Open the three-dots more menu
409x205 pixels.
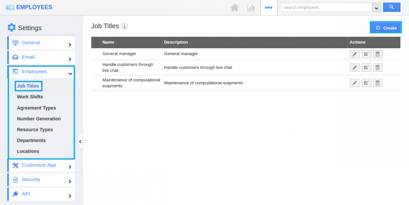[269, 8]
